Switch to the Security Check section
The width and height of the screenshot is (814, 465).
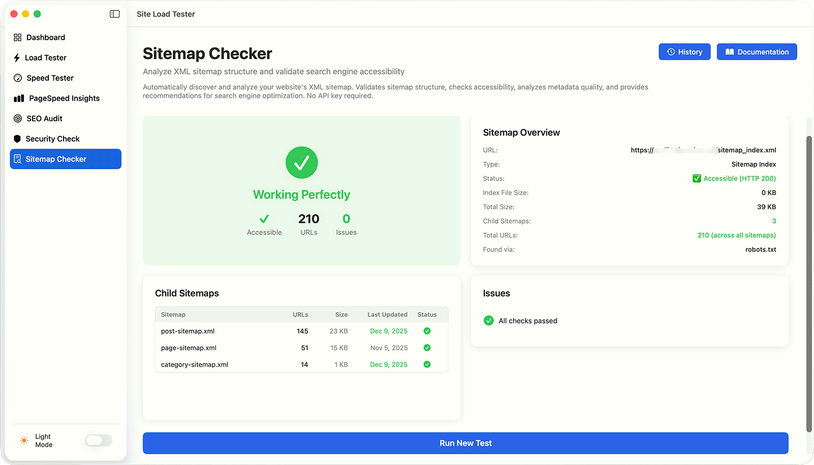[x=53, y=138]
